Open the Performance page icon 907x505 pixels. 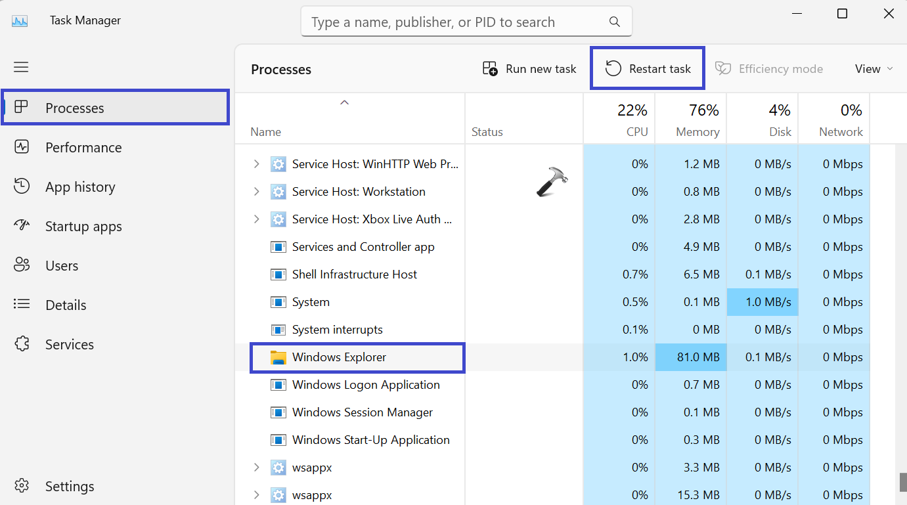(x=22, y=147)
